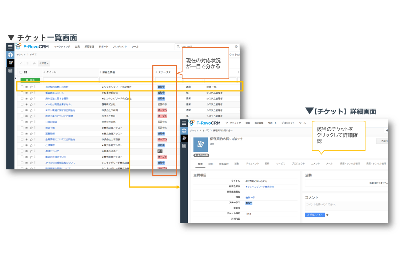Open the hamburger menu in the ticket list window
Viewport: 401px width, 267px height.
coord(10,47)
